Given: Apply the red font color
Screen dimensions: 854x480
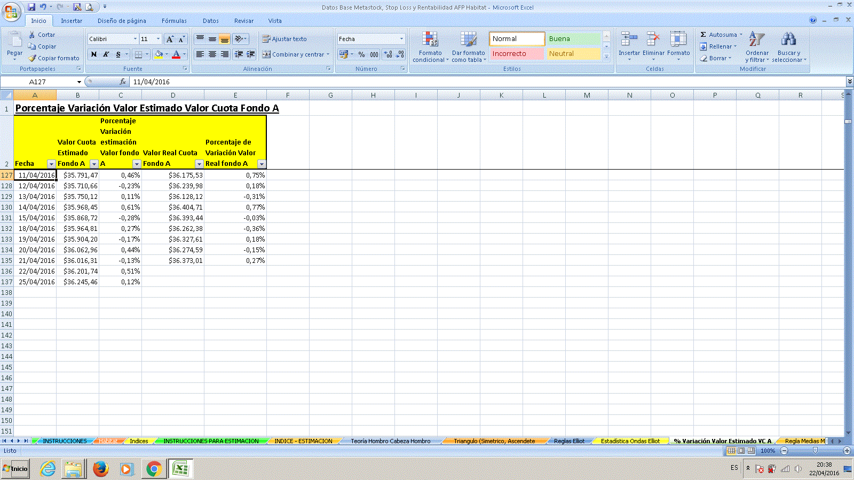Looking at the screenshot, I should tap(176, 54).
